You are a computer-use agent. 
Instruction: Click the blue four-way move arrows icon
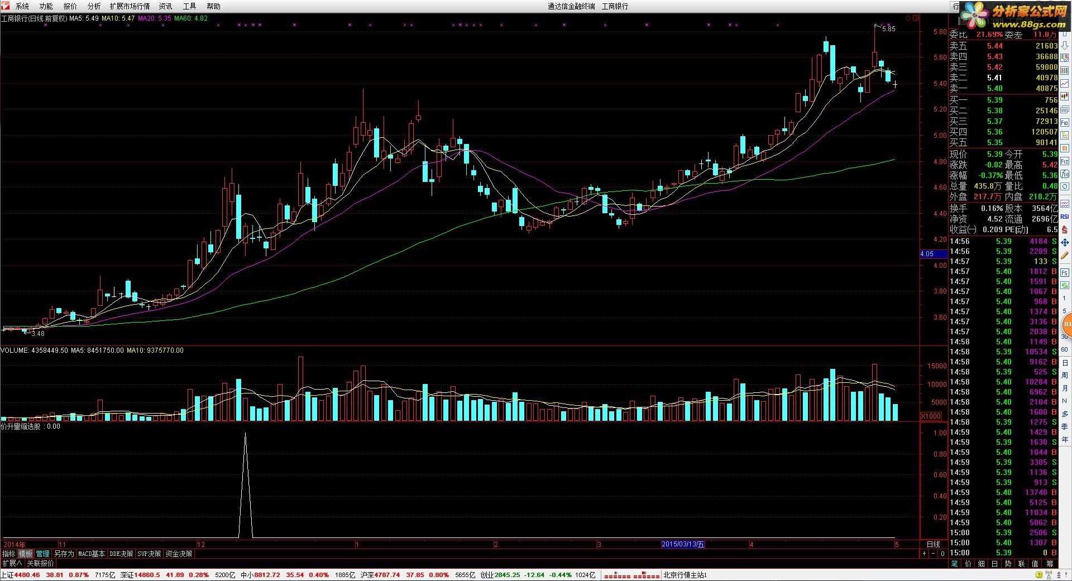pos(1065,241)
